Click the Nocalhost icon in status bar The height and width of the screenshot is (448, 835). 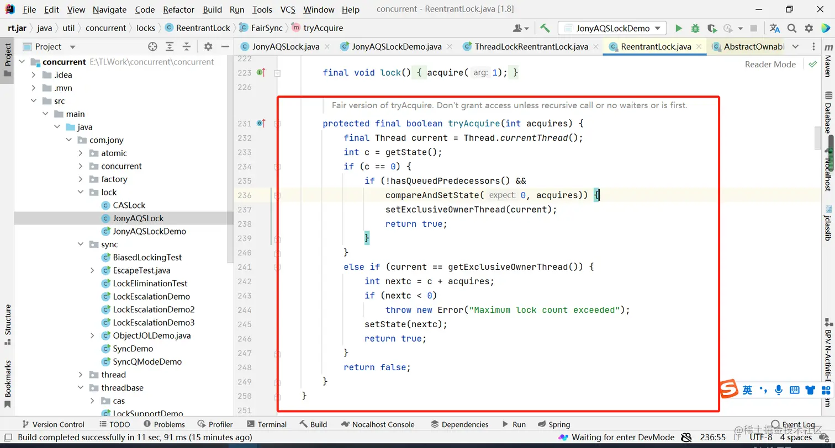(x=563, y=438)
